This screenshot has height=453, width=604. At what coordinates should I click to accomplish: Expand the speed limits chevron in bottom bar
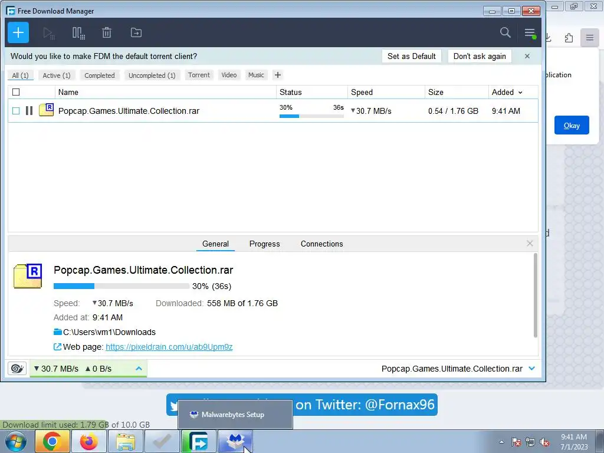[x=139, y=369]
